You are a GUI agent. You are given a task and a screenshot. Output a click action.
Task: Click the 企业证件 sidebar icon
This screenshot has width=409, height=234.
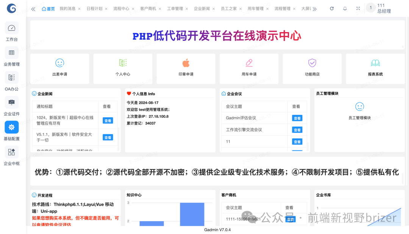click(11, 102)
